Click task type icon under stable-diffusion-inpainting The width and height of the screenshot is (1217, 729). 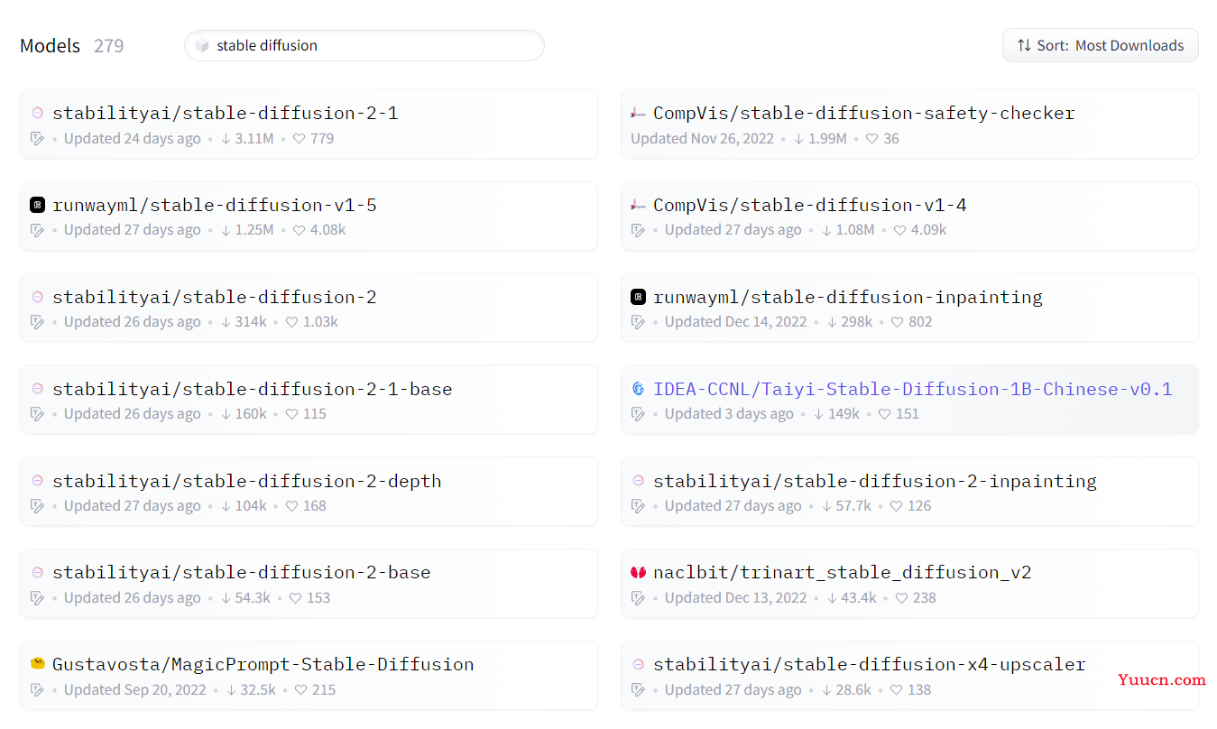point(638,322)
